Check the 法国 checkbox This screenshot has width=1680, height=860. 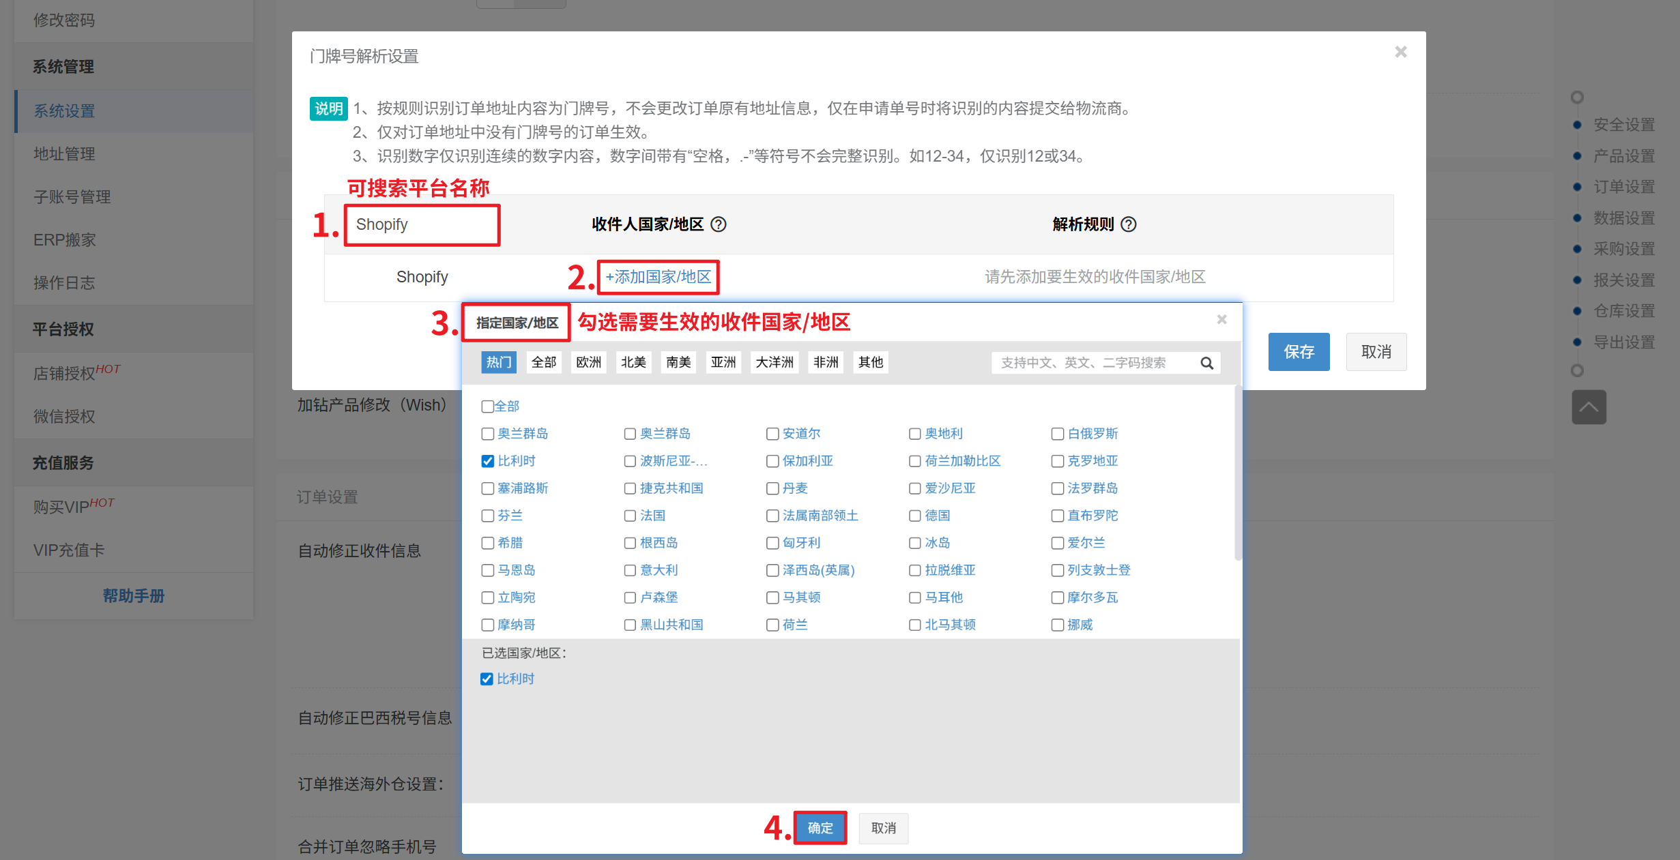[630, 516]
